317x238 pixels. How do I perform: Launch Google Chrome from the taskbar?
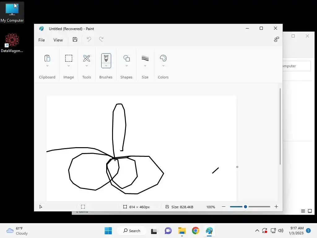pyautogui.click(x=196, y=231)
